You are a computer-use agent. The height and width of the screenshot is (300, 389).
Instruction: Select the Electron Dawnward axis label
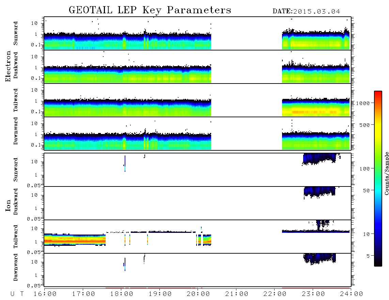(x=16, y=131)
